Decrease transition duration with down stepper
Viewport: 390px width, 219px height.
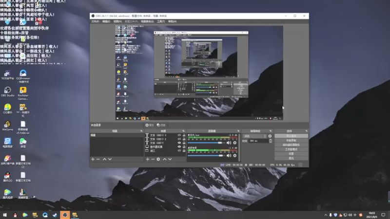click(x=271, y=142)
